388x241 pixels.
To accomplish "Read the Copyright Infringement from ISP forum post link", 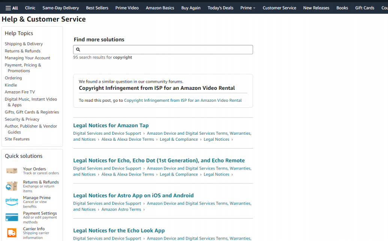I will tap(183, 100).
